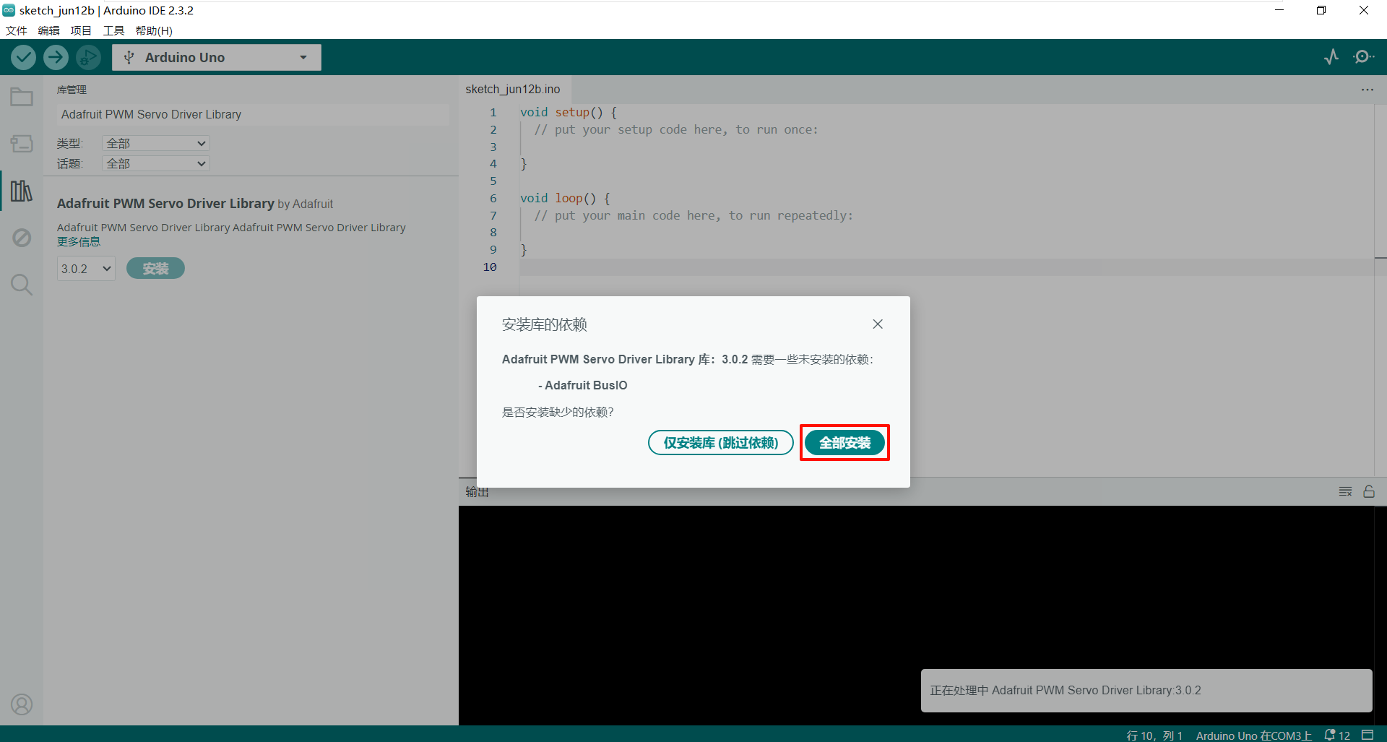
Task: Open the Debug sidebar icon
Action: pos(22,238)
